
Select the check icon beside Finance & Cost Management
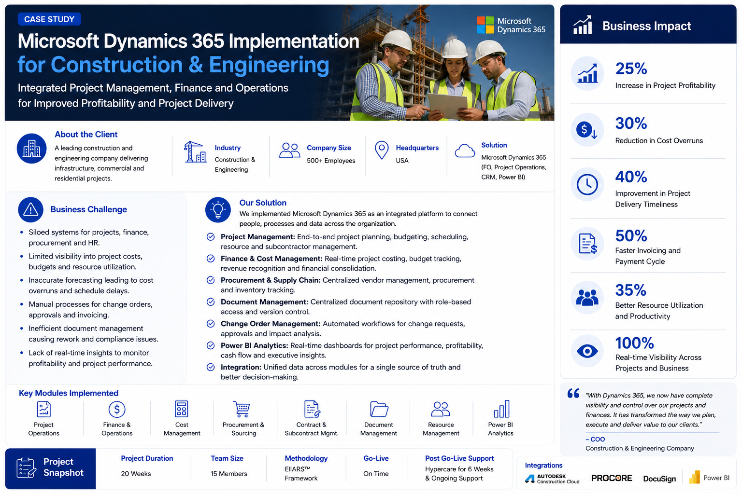pyautogui.click(x=211, y=259)
